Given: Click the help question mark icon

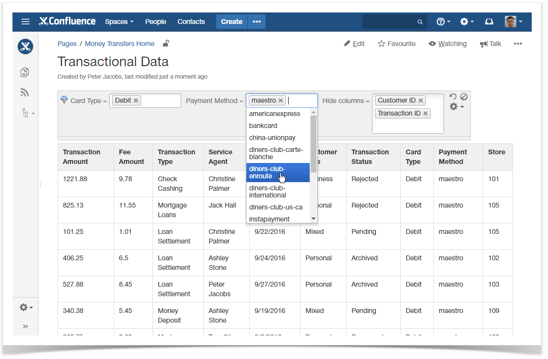Looking at the screenshot, I should click(441, 22).
